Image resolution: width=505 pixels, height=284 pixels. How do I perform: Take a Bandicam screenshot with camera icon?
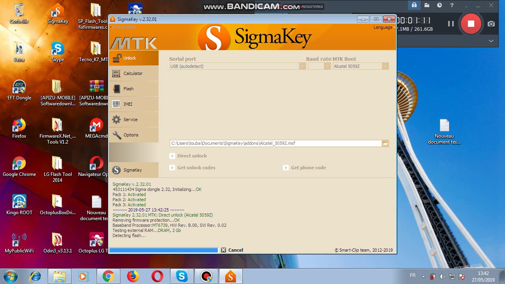click(491, 24)
